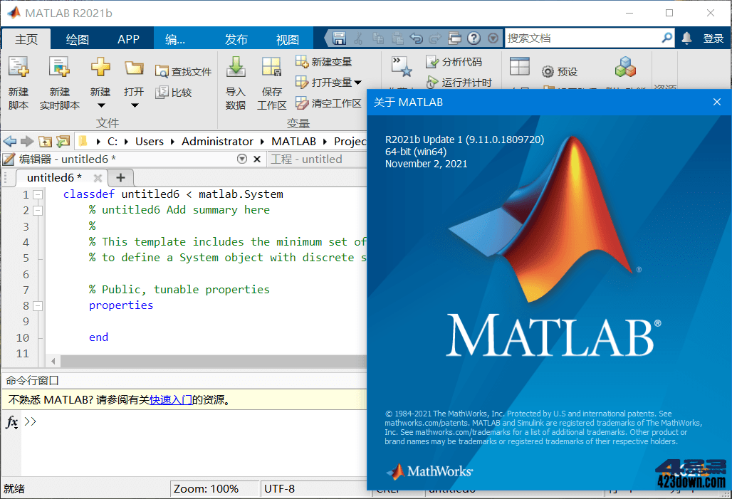Switch to the 绘图 (Plots) ribbon tab
Screen dimensions: 732x499
pos(77,40)
